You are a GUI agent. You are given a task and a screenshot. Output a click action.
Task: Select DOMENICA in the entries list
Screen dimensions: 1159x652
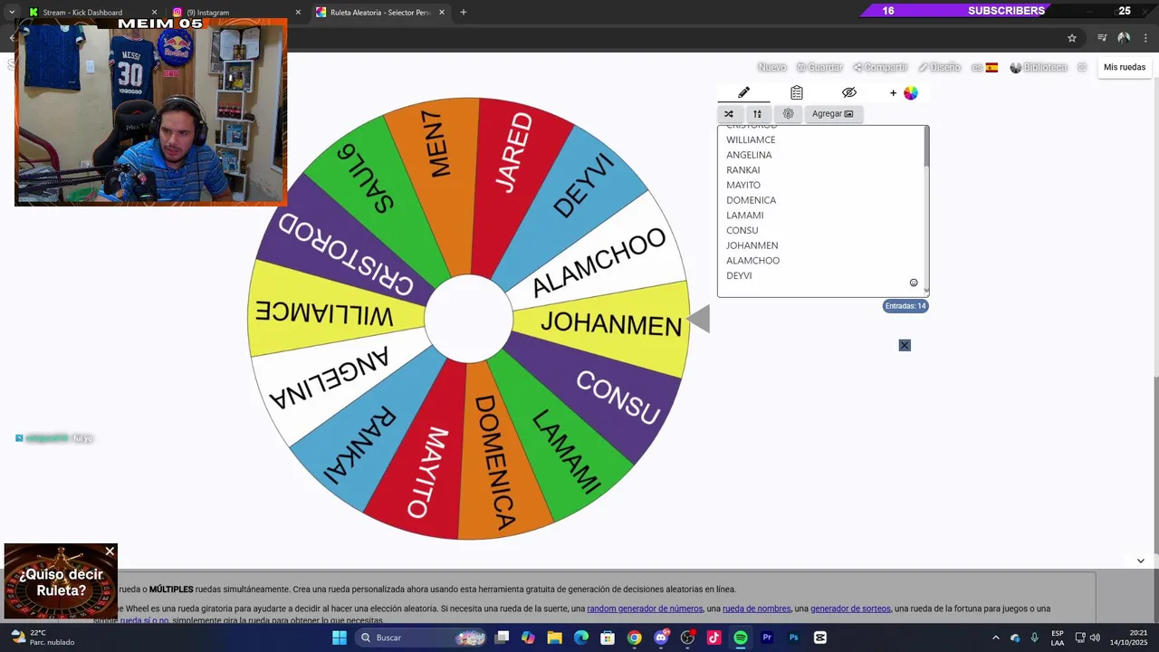click(x=751, y=200)
